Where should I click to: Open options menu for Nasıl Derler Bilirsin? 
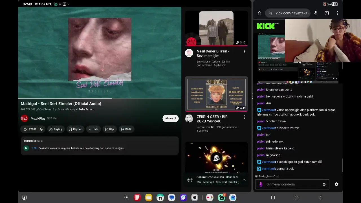point(244,52)
